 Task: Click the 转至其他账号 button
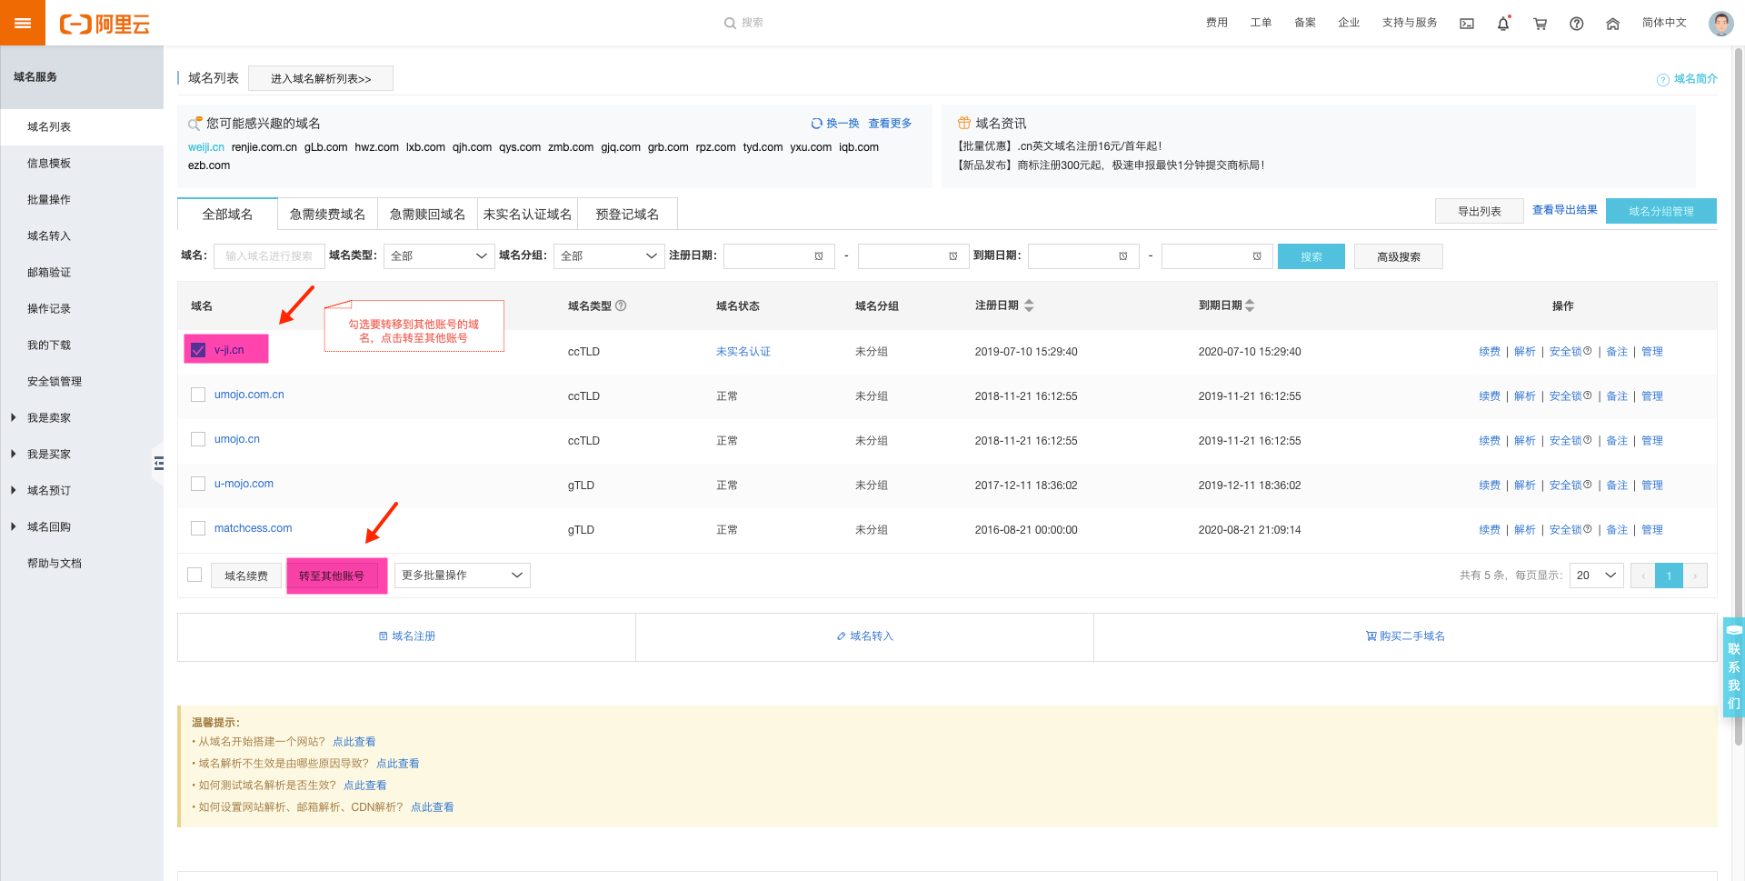[332, 576]
